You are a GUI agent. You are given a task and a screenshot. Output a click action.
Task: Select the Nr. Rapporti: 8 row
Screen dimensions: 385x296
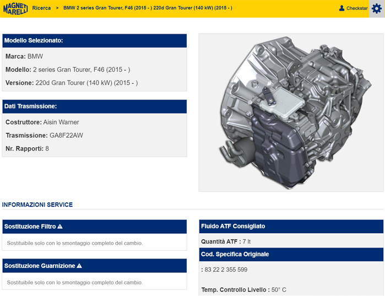pyautogui.click(x=27, y=149)
